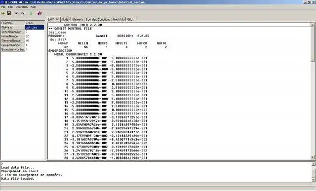Image resolution: width=316 pixels, height=191 pixels.
Task: Open the Operation menu
Action: pyautogui.click(x=22, y=7)
